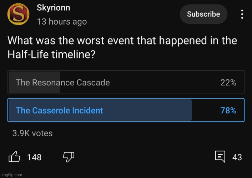Click the empty part of Casserole Incident bar
This screenshot has width=252, height=178.
pos(206,110)
